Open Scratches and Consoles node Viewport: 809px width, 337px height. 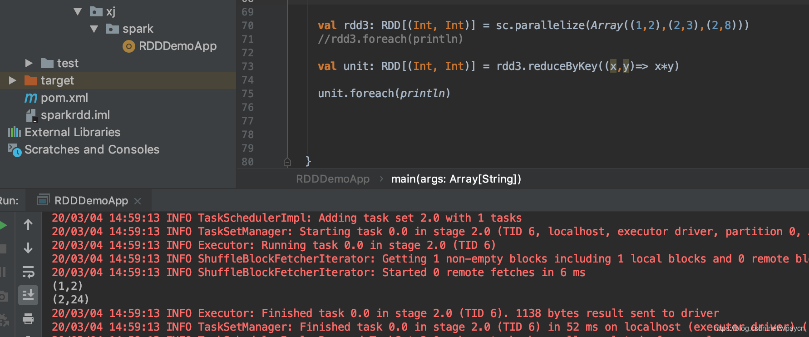(x=92, y=149)
